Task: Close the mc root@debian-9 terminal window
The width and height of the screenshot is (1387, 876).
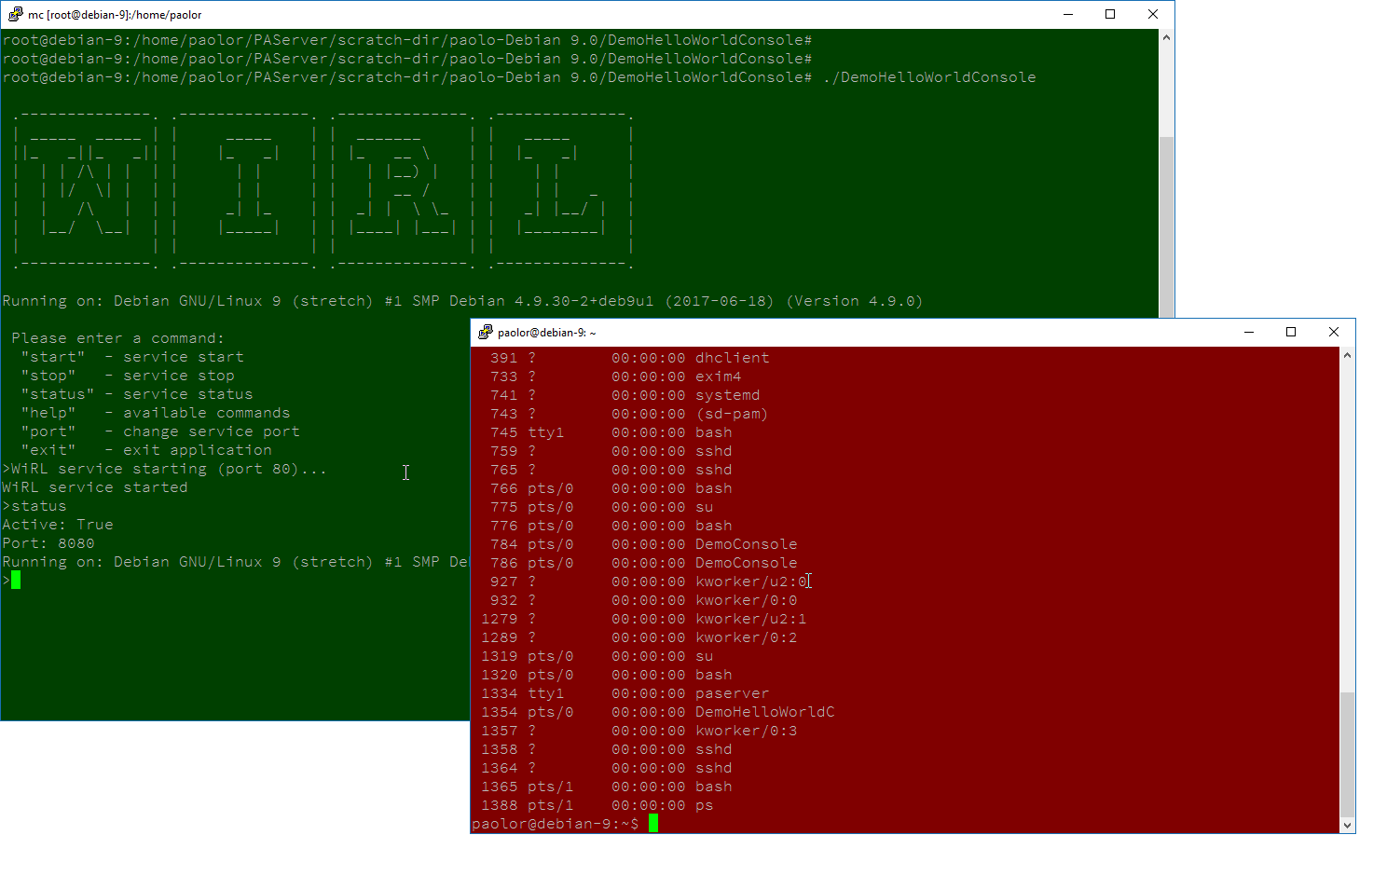Action: 1153,14
